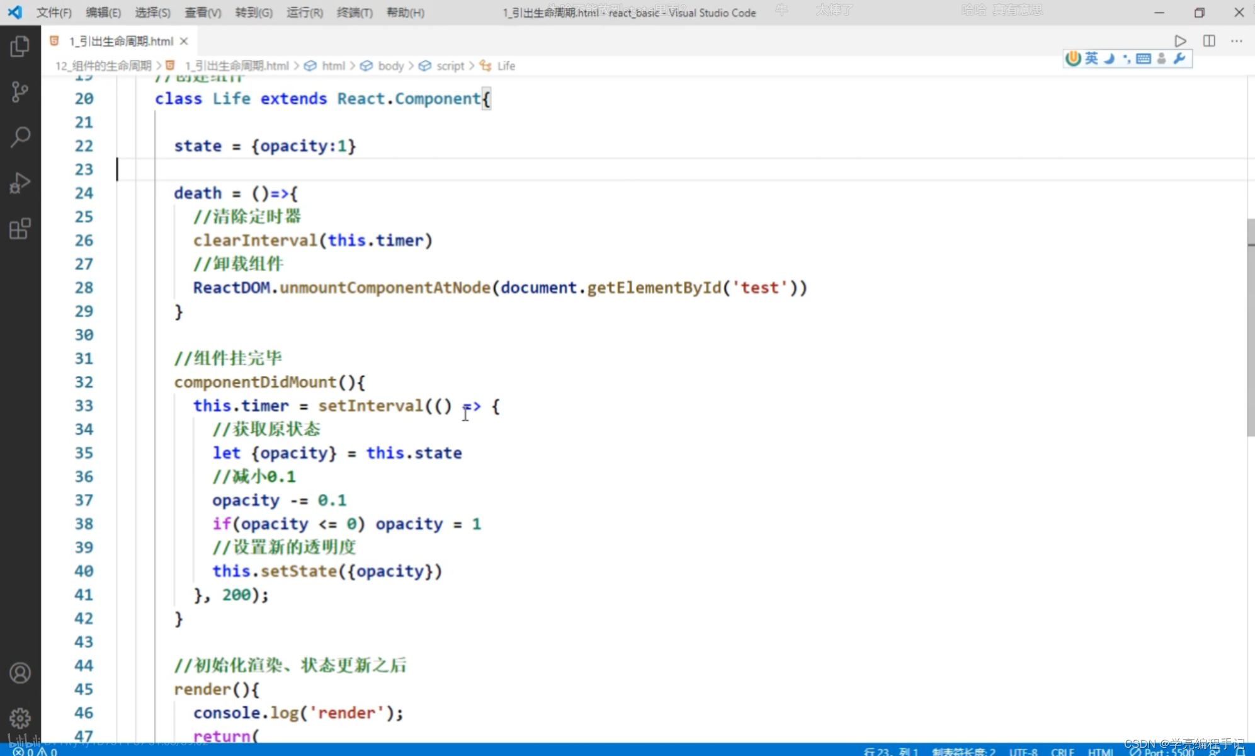Click the comment '//组件挂完毕'

(x=228, y=358)
